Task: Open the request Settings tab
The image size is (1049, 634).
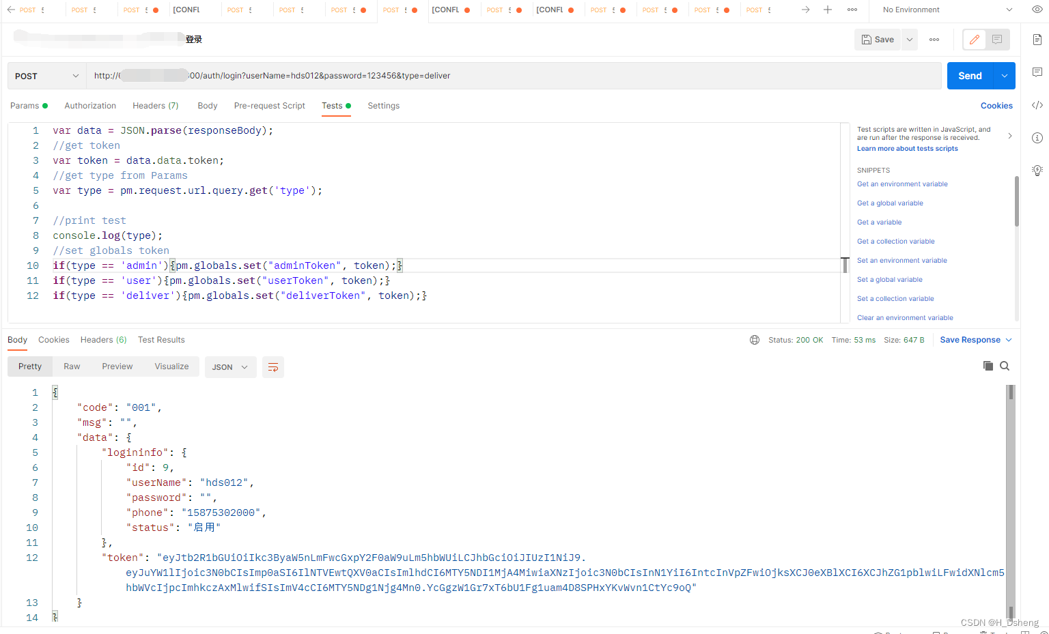Action: (x=383, y=106)
